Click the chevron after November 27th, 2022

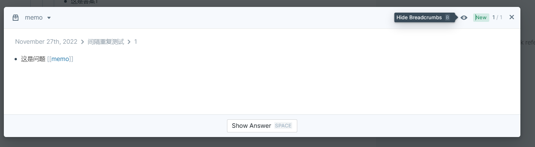pyautogui.click(x=83, y=42)
